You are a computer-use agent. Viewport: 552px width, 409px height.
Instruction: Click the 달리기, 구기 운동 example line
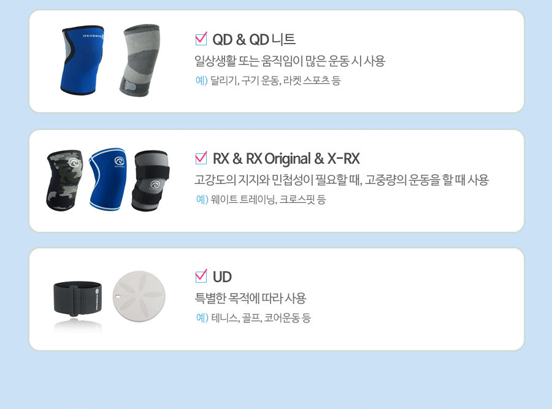pos(268,80)
